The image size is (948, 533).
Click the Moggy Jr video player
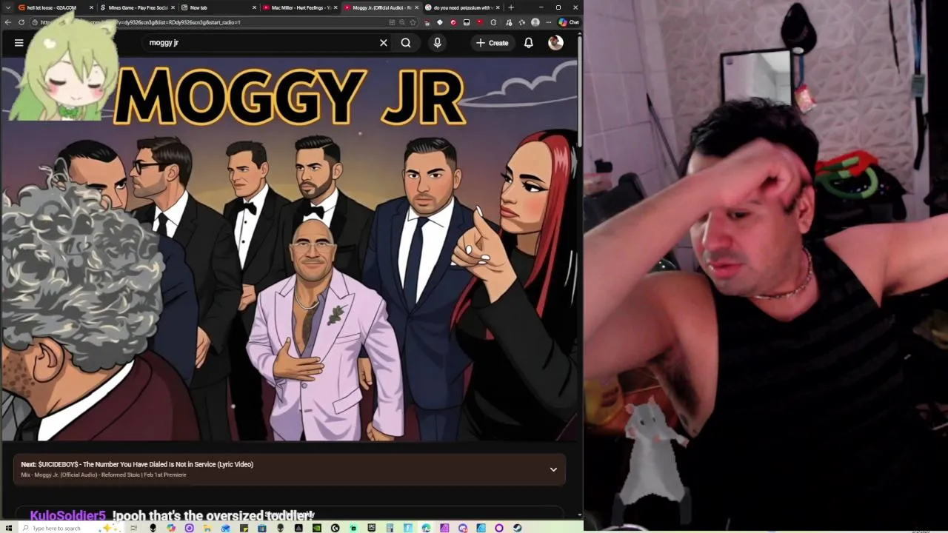pyautogui.click(x=289, y=250)
